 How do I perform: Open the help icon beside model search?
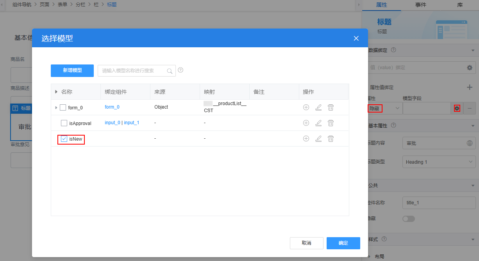[181, 70]
